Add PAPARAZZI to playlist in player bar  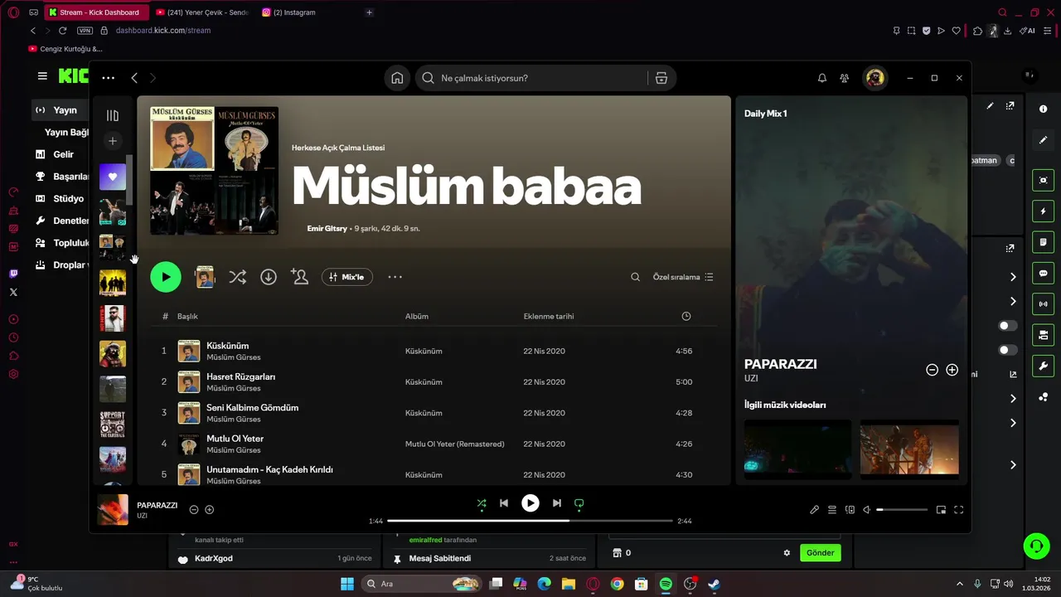point(210,510)
